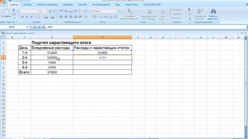This screenshot has width=248, height=139.
Task: Click the Cut scissors icon
Action: click(x=14, y=10)
